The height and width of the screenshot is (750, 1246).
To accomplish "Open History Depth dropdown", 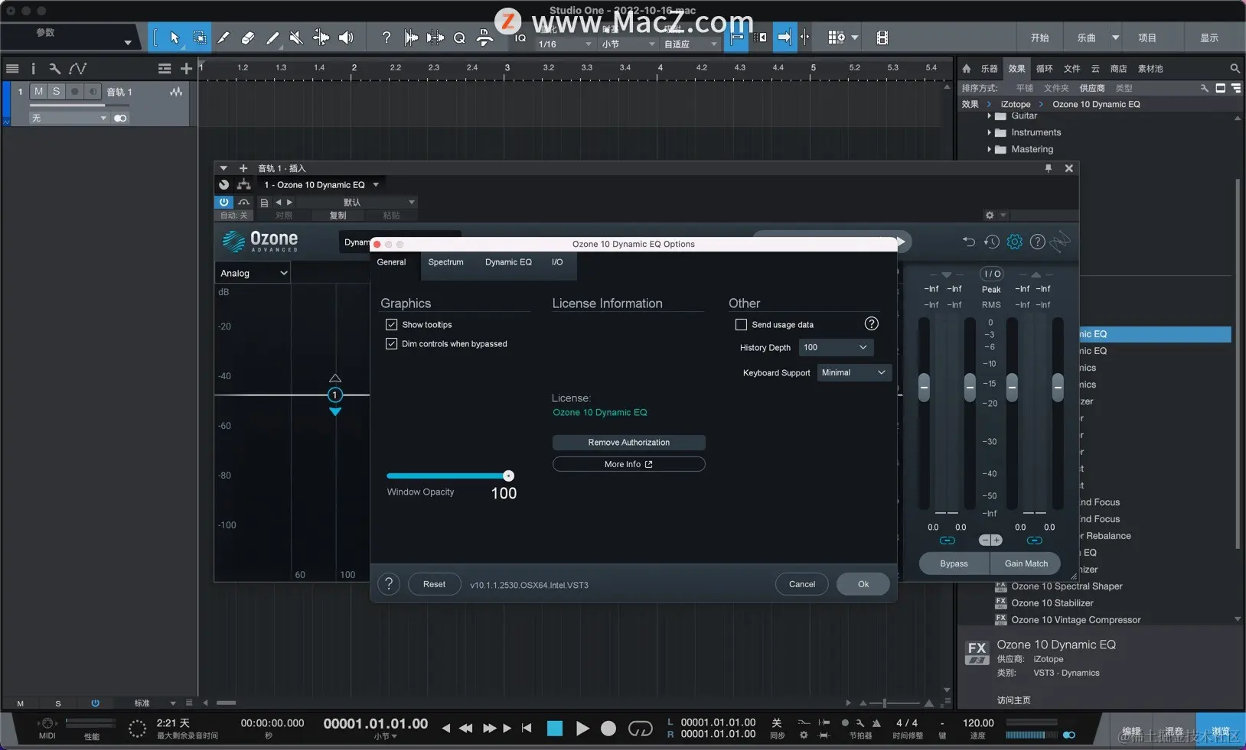I will (x=836, y=347).
